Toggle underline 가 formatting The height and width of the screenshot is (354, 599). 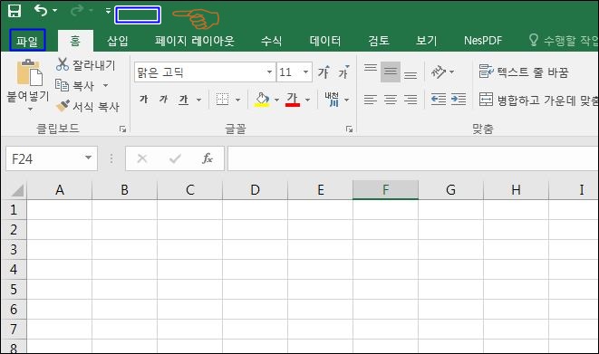click(x=184, y=100)
